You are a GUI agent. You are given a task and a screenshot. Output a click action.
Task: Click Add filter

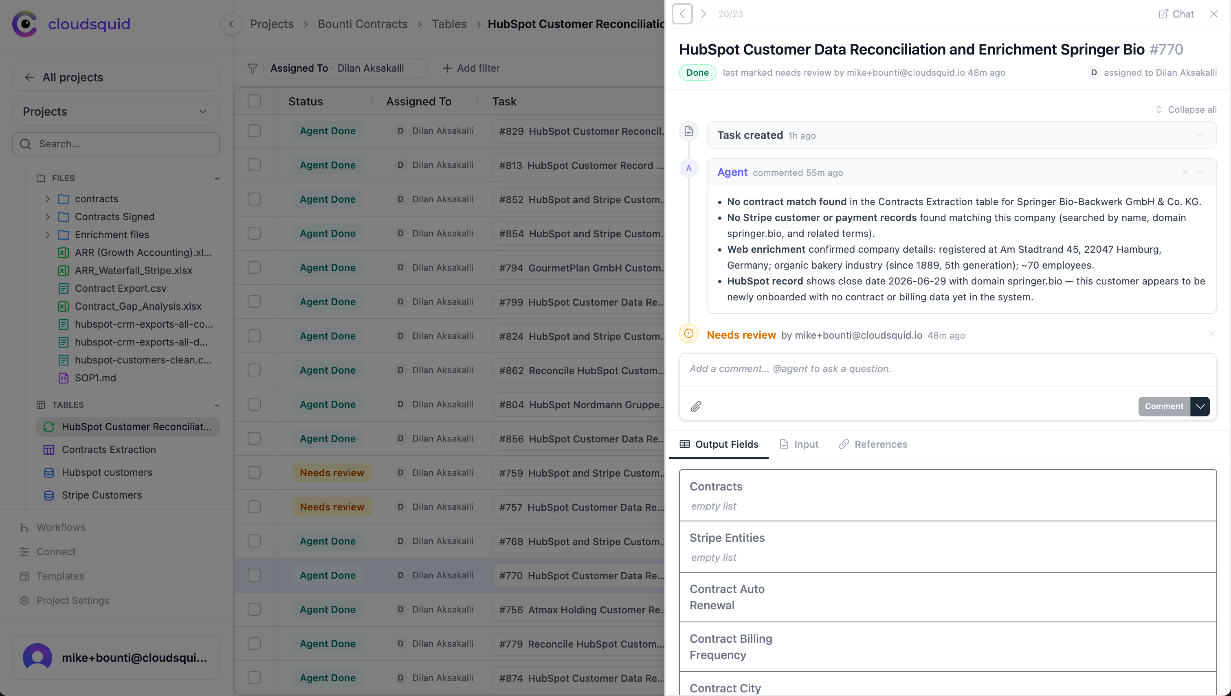tap(471, 68)
